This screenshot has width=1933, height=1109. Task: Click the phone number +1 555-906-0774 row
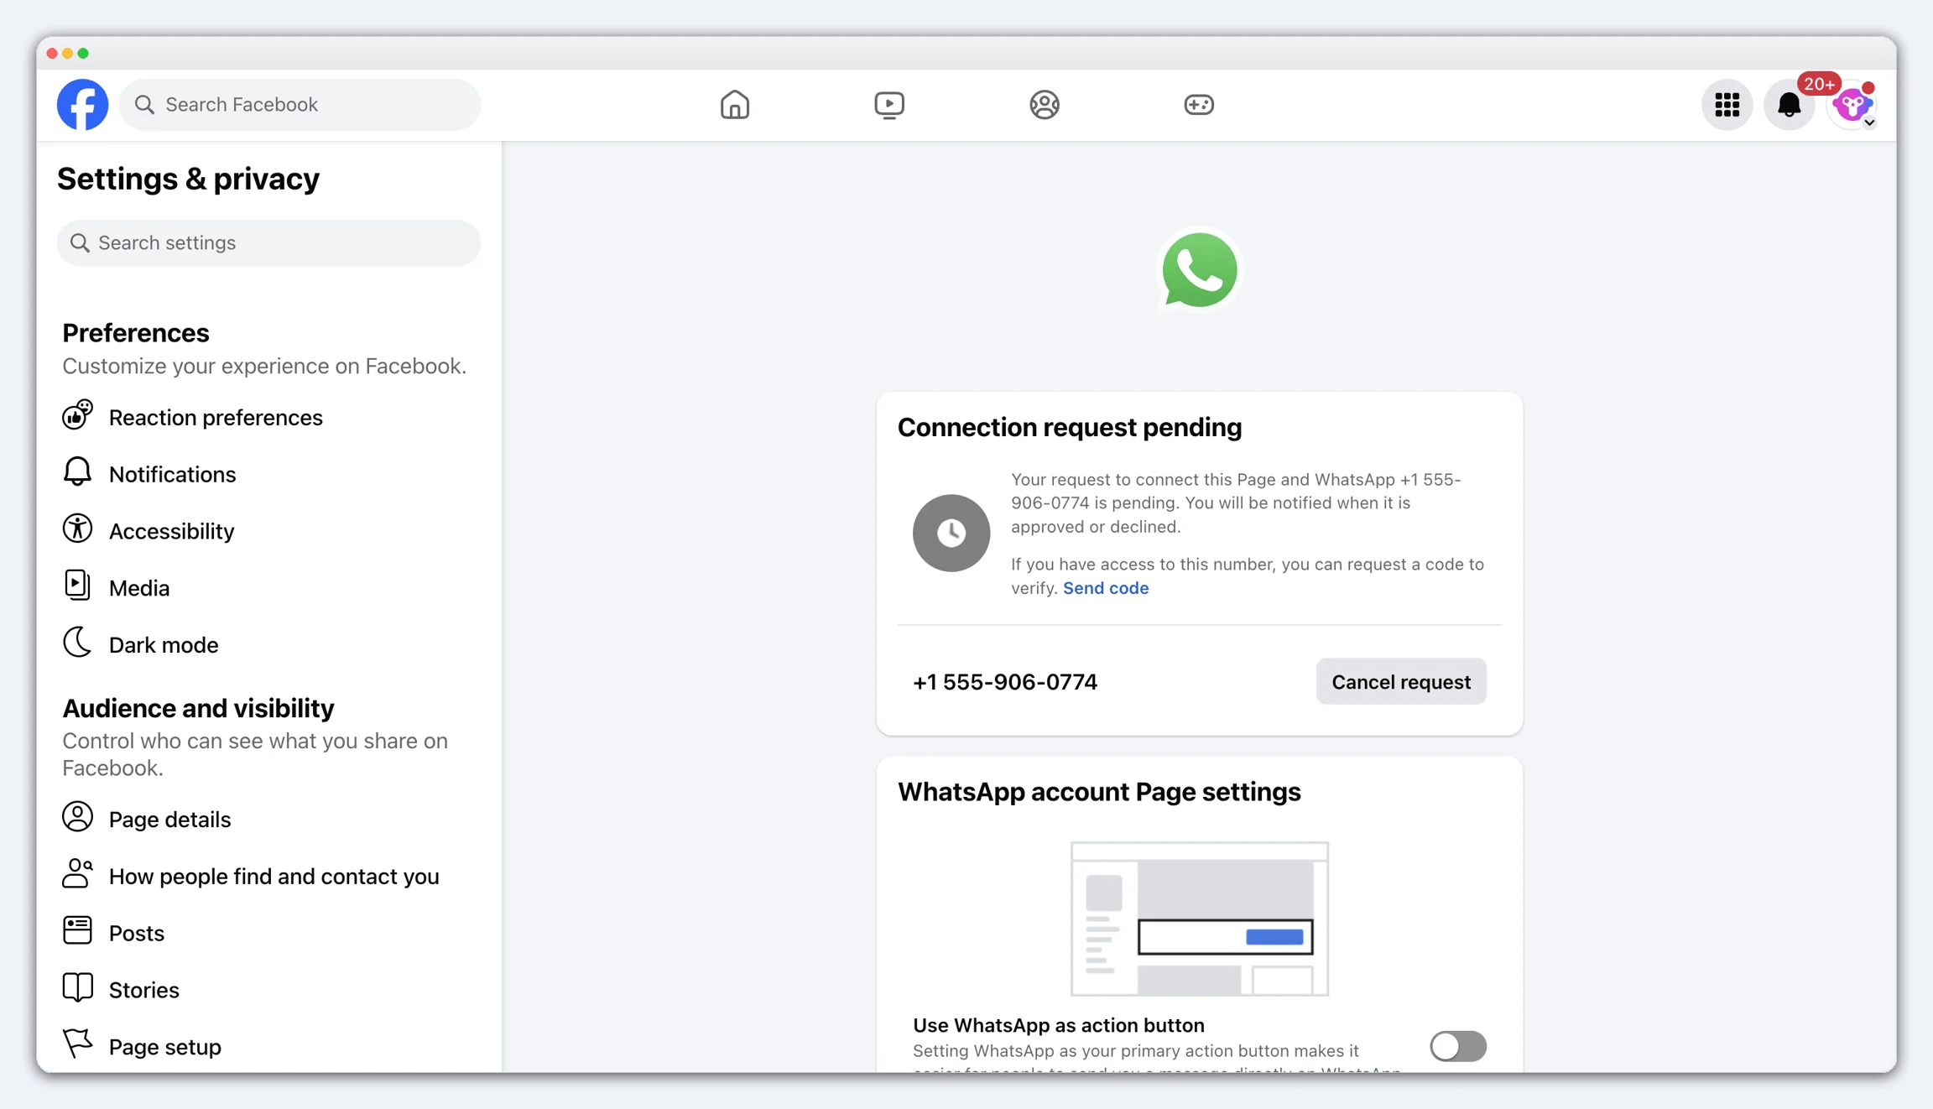[1005, 682]
